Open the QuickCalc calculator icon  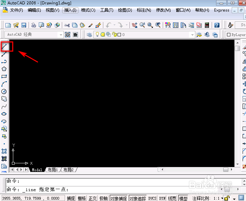click(x=207, y=25)
